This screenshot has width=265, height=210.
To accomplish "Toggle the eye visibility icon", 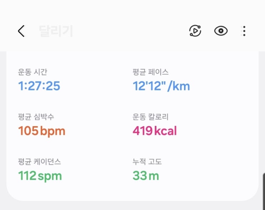I will point(221,31).
